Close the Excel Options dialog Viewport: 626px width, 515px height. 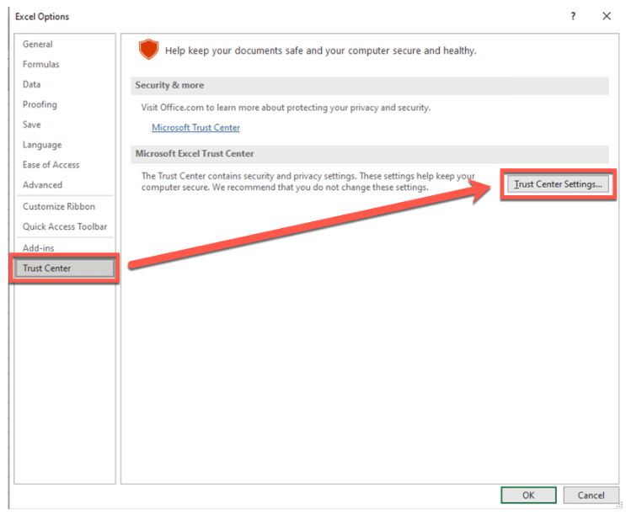pyautogui.click(x=607, y=16)
